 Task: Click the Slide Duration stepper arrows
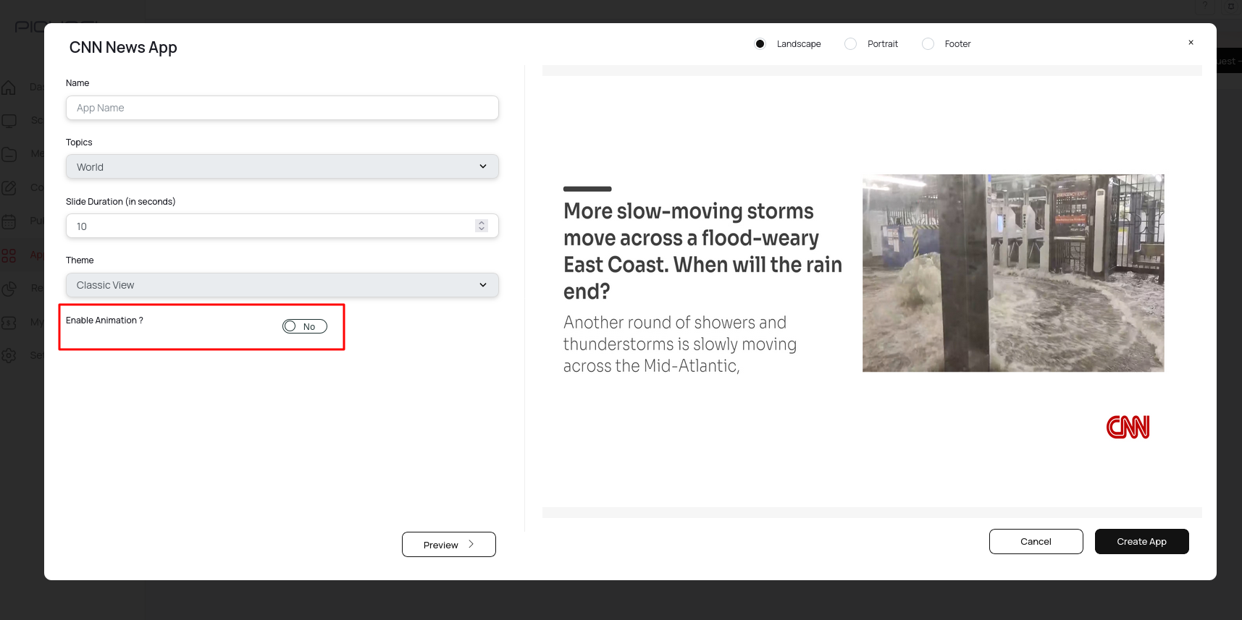tap(481, 226)
